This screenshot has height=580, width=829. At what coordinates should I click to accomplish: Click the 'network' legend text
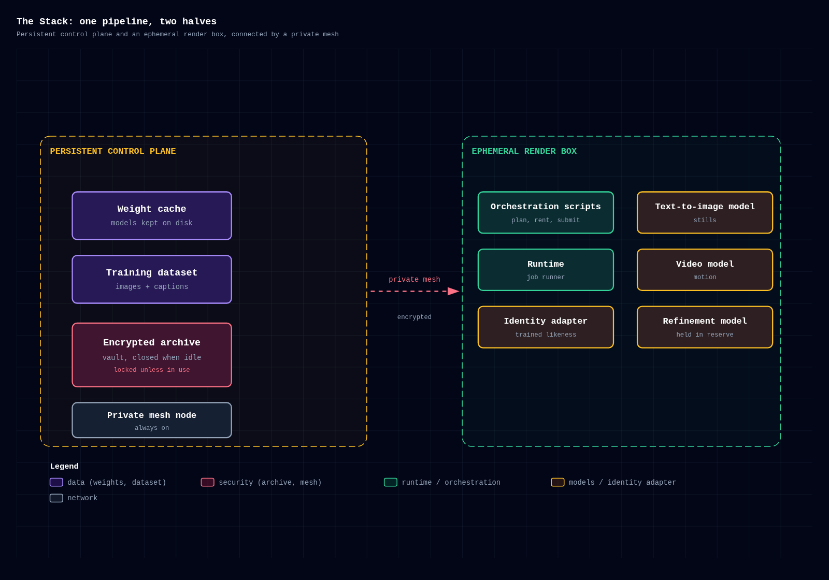pyautogui.click(x=82, y=498)
